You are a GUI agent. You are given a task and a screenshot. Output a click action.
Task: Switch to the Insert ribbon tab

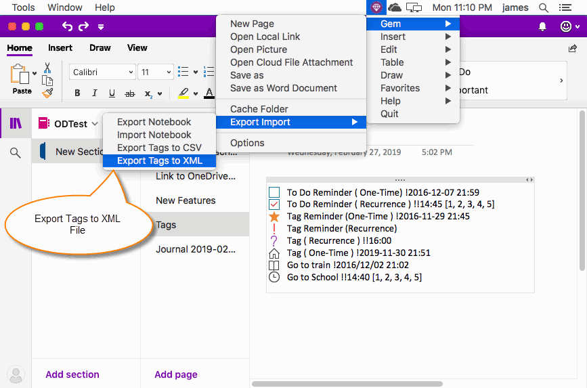coord(60,48)
